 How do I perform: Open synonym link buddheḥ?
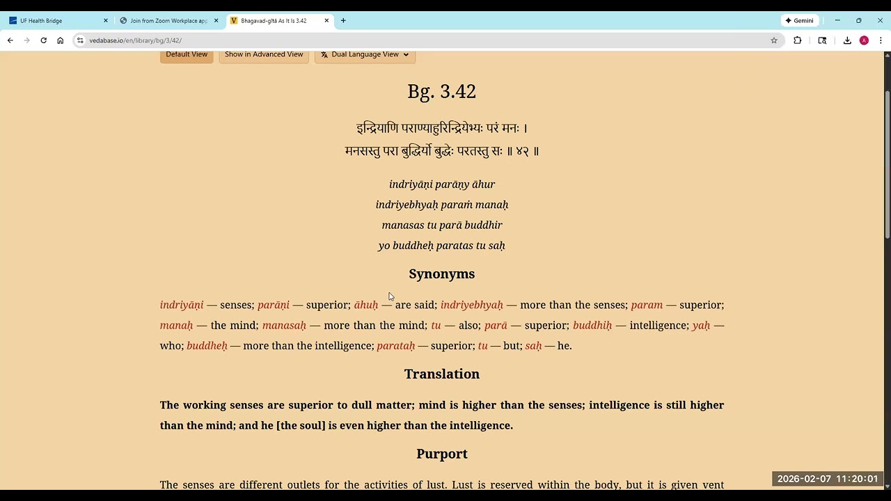coord(207,345)
